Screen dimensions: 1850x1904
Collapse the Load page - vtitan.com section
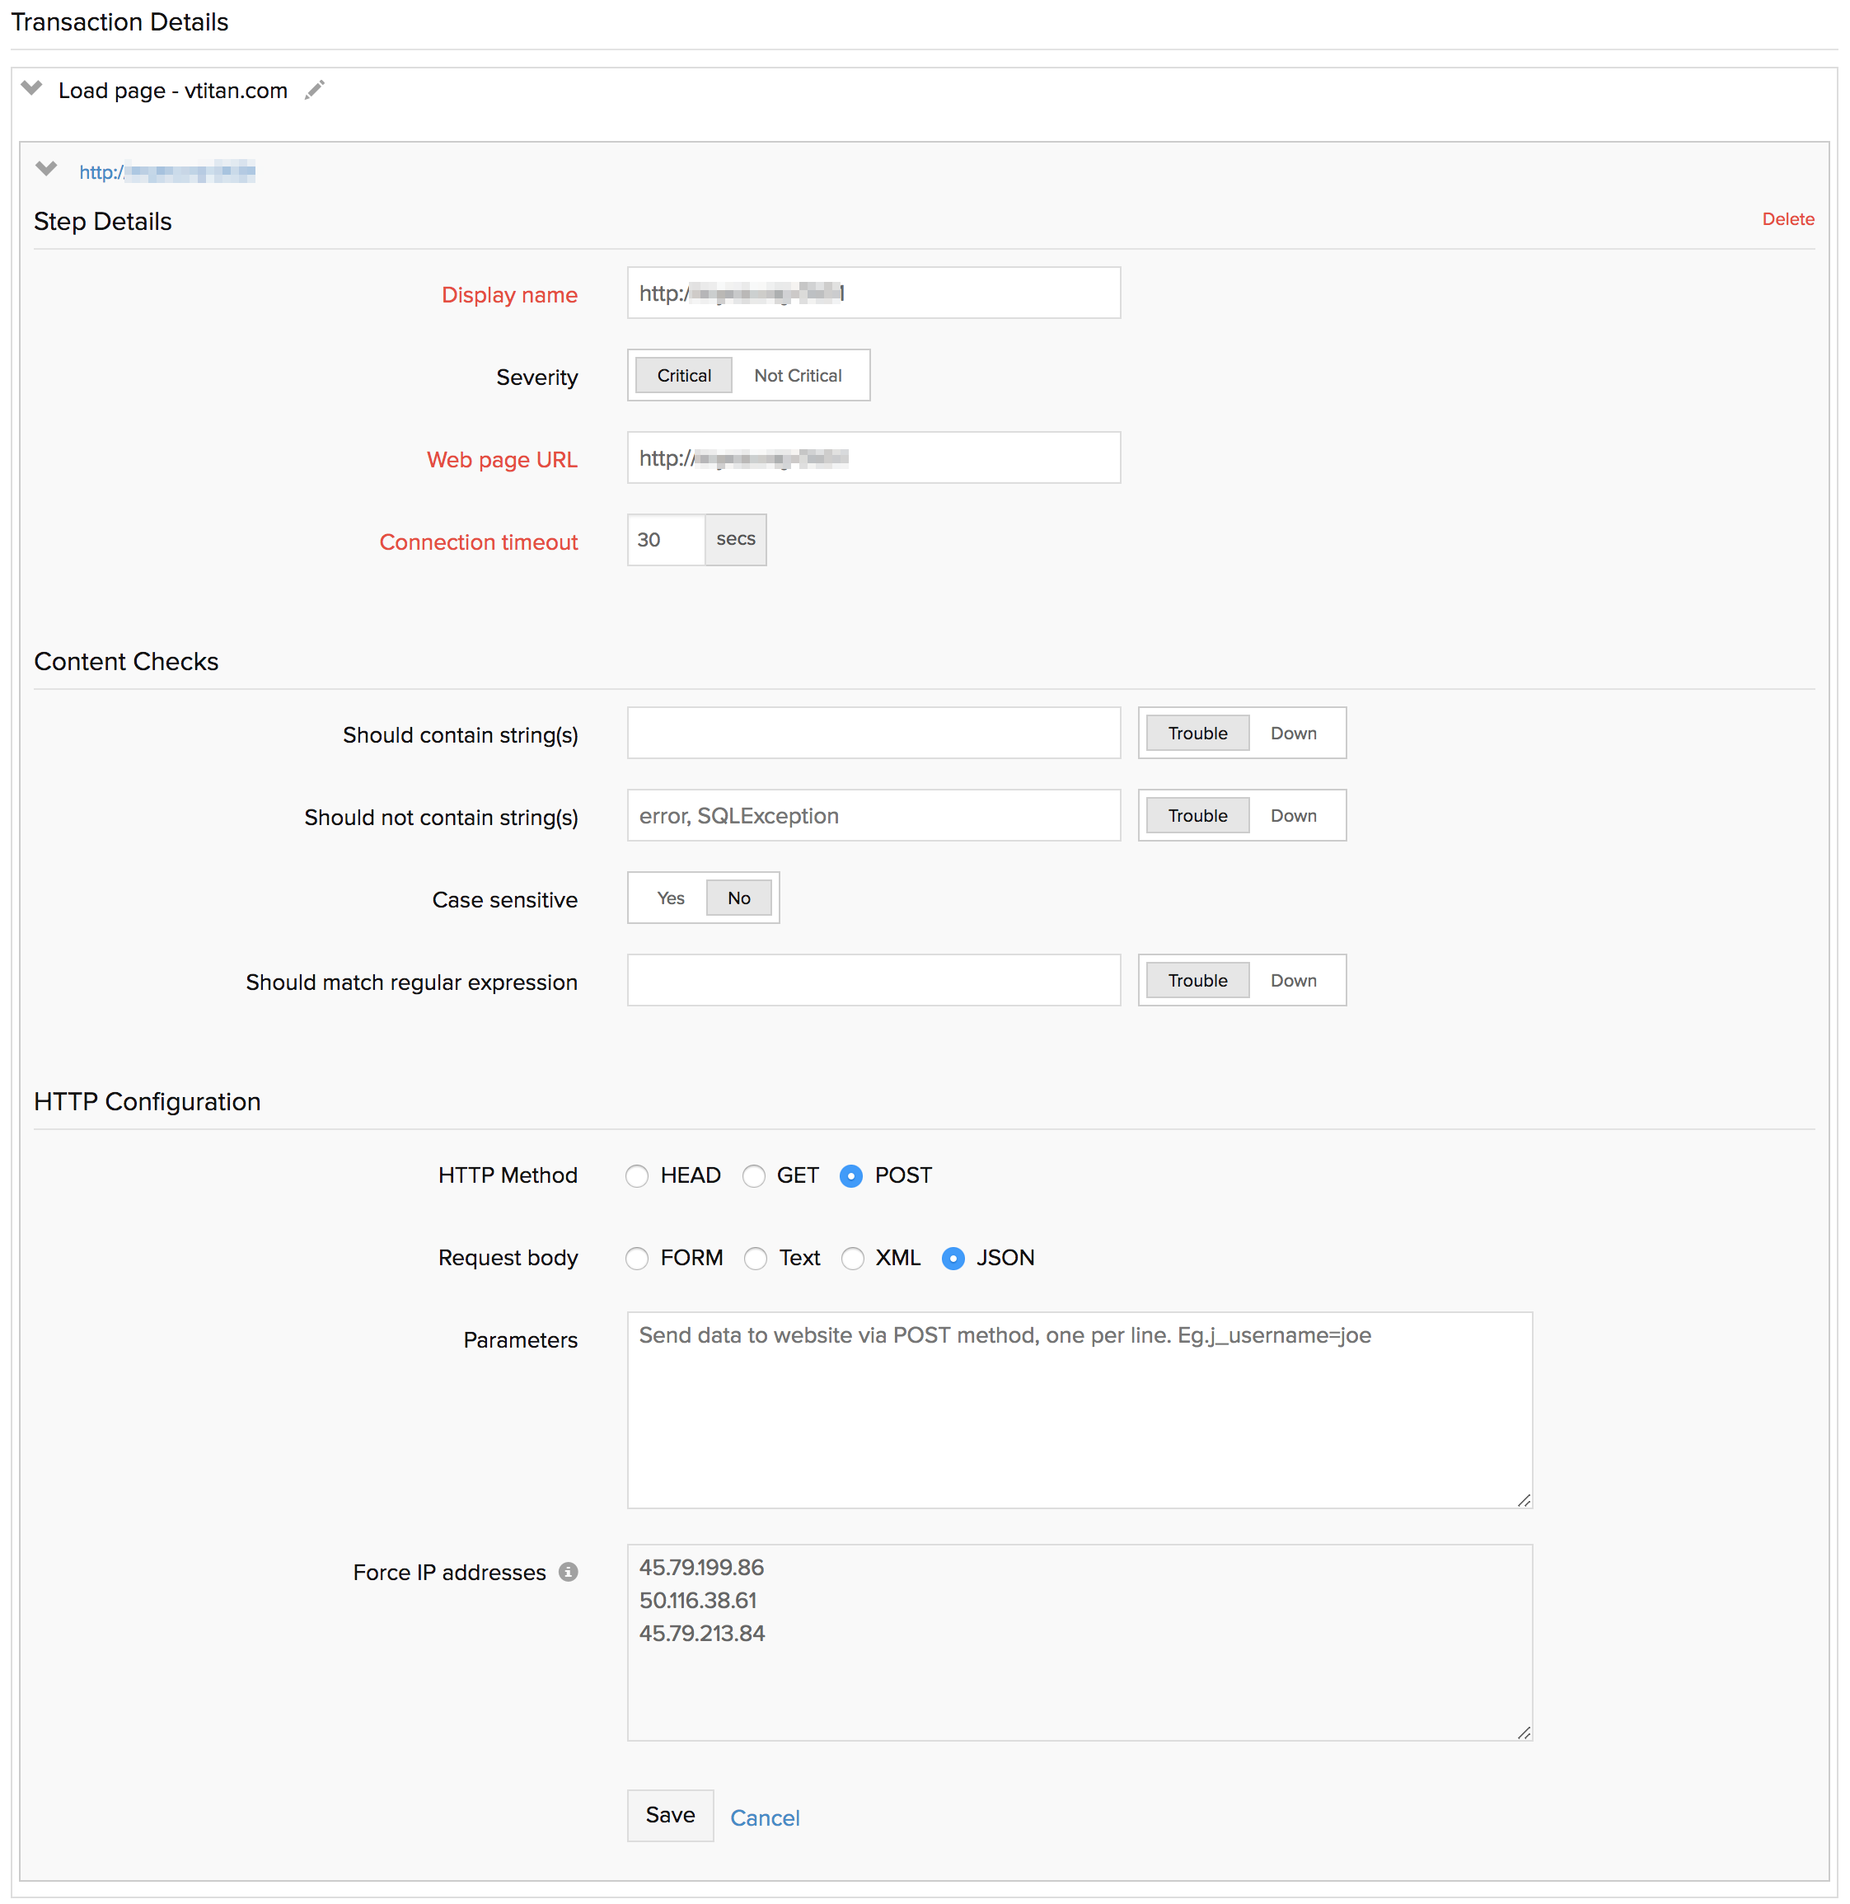(x=31, y=88)
